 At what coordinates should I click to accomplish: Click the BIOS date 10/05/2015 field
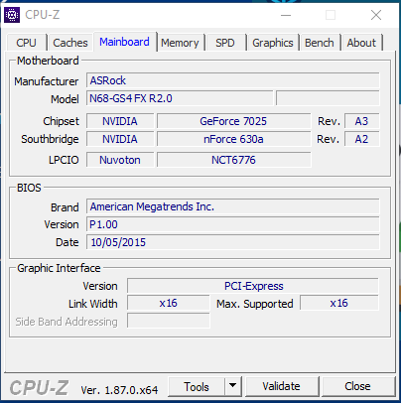pos(233,242)
